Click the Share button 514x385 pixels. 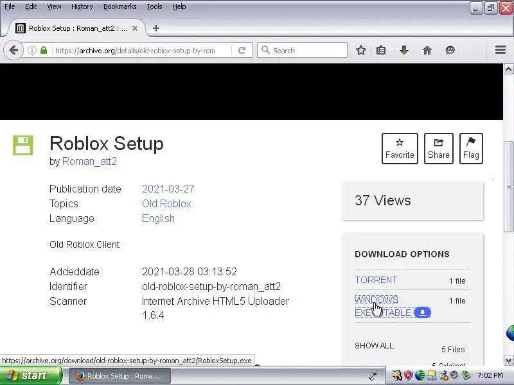coord(439,148)
